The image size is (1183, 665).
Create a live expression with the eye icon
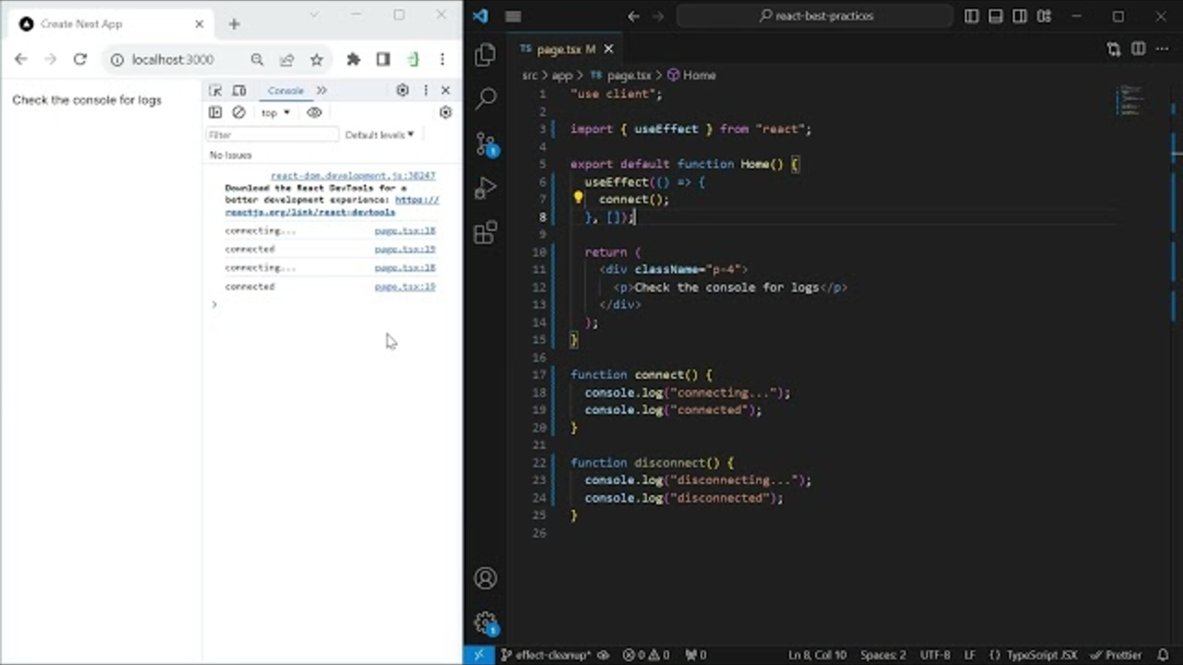[x=314, y=112]
